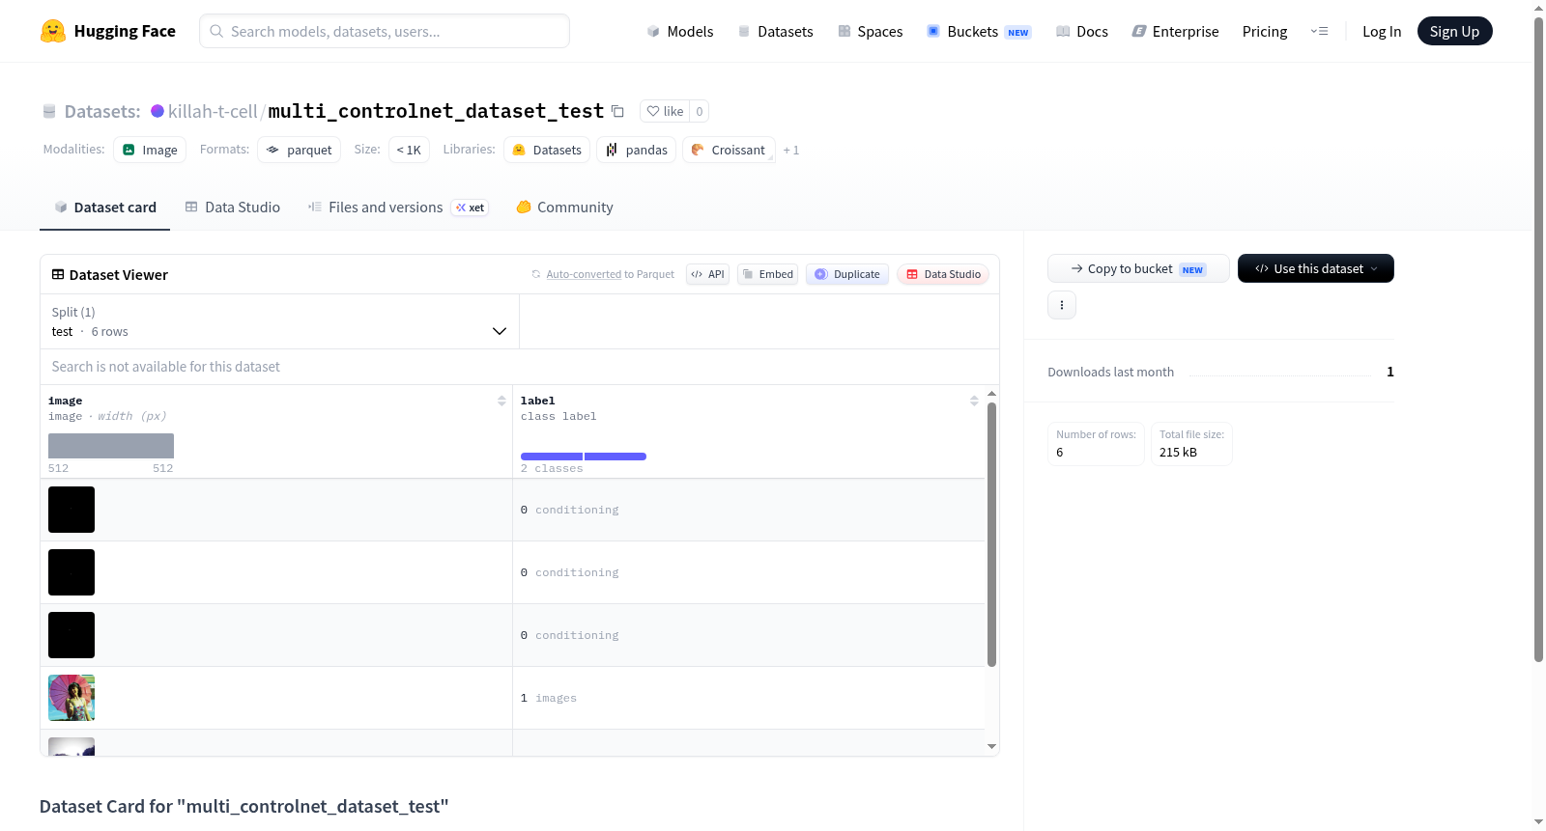Open Models in the top navigation
1546x831 pixels.
point(680,31)
